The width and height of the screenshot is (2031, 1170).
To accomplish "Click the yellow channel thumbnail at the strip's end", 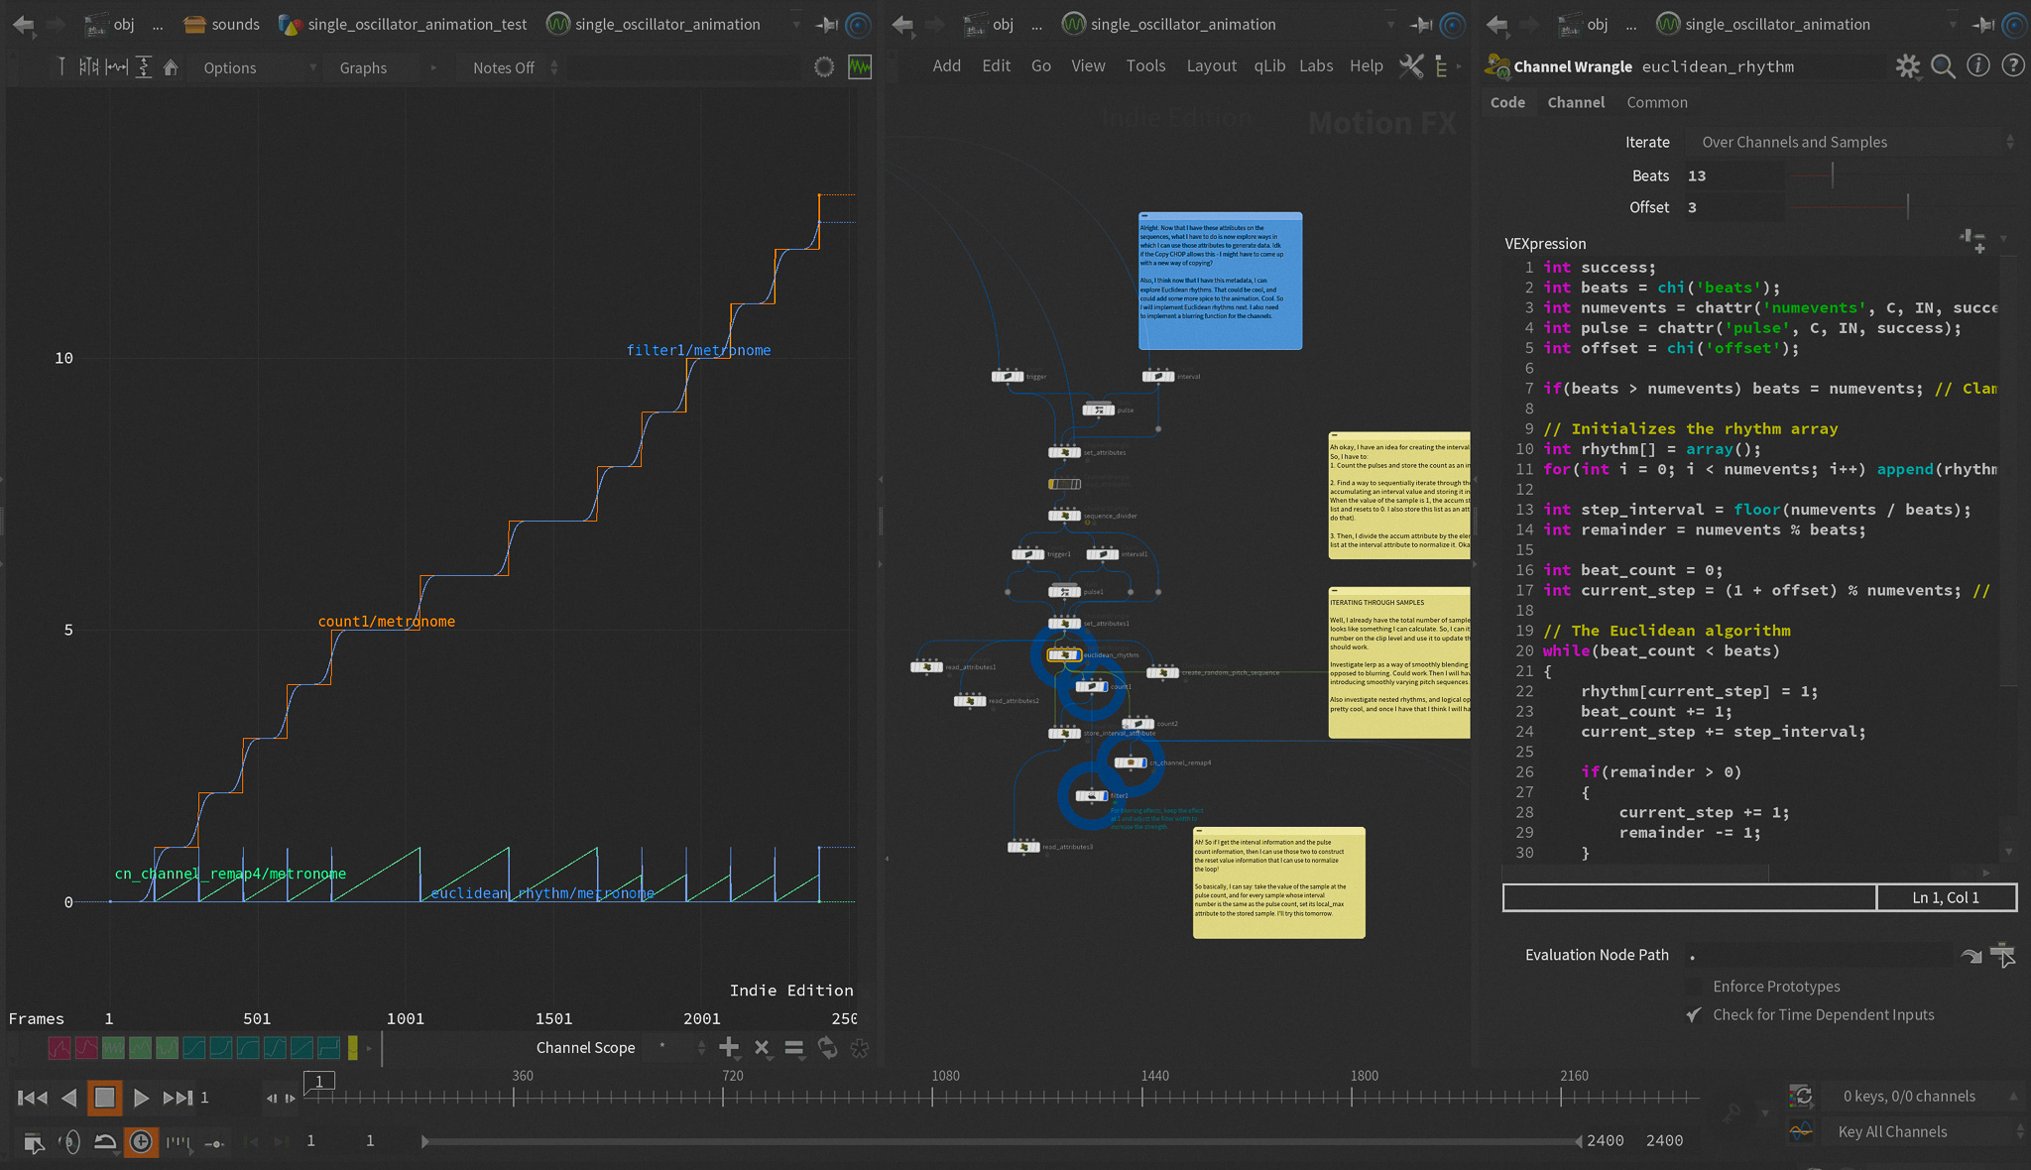I will tap(353, 1047).
